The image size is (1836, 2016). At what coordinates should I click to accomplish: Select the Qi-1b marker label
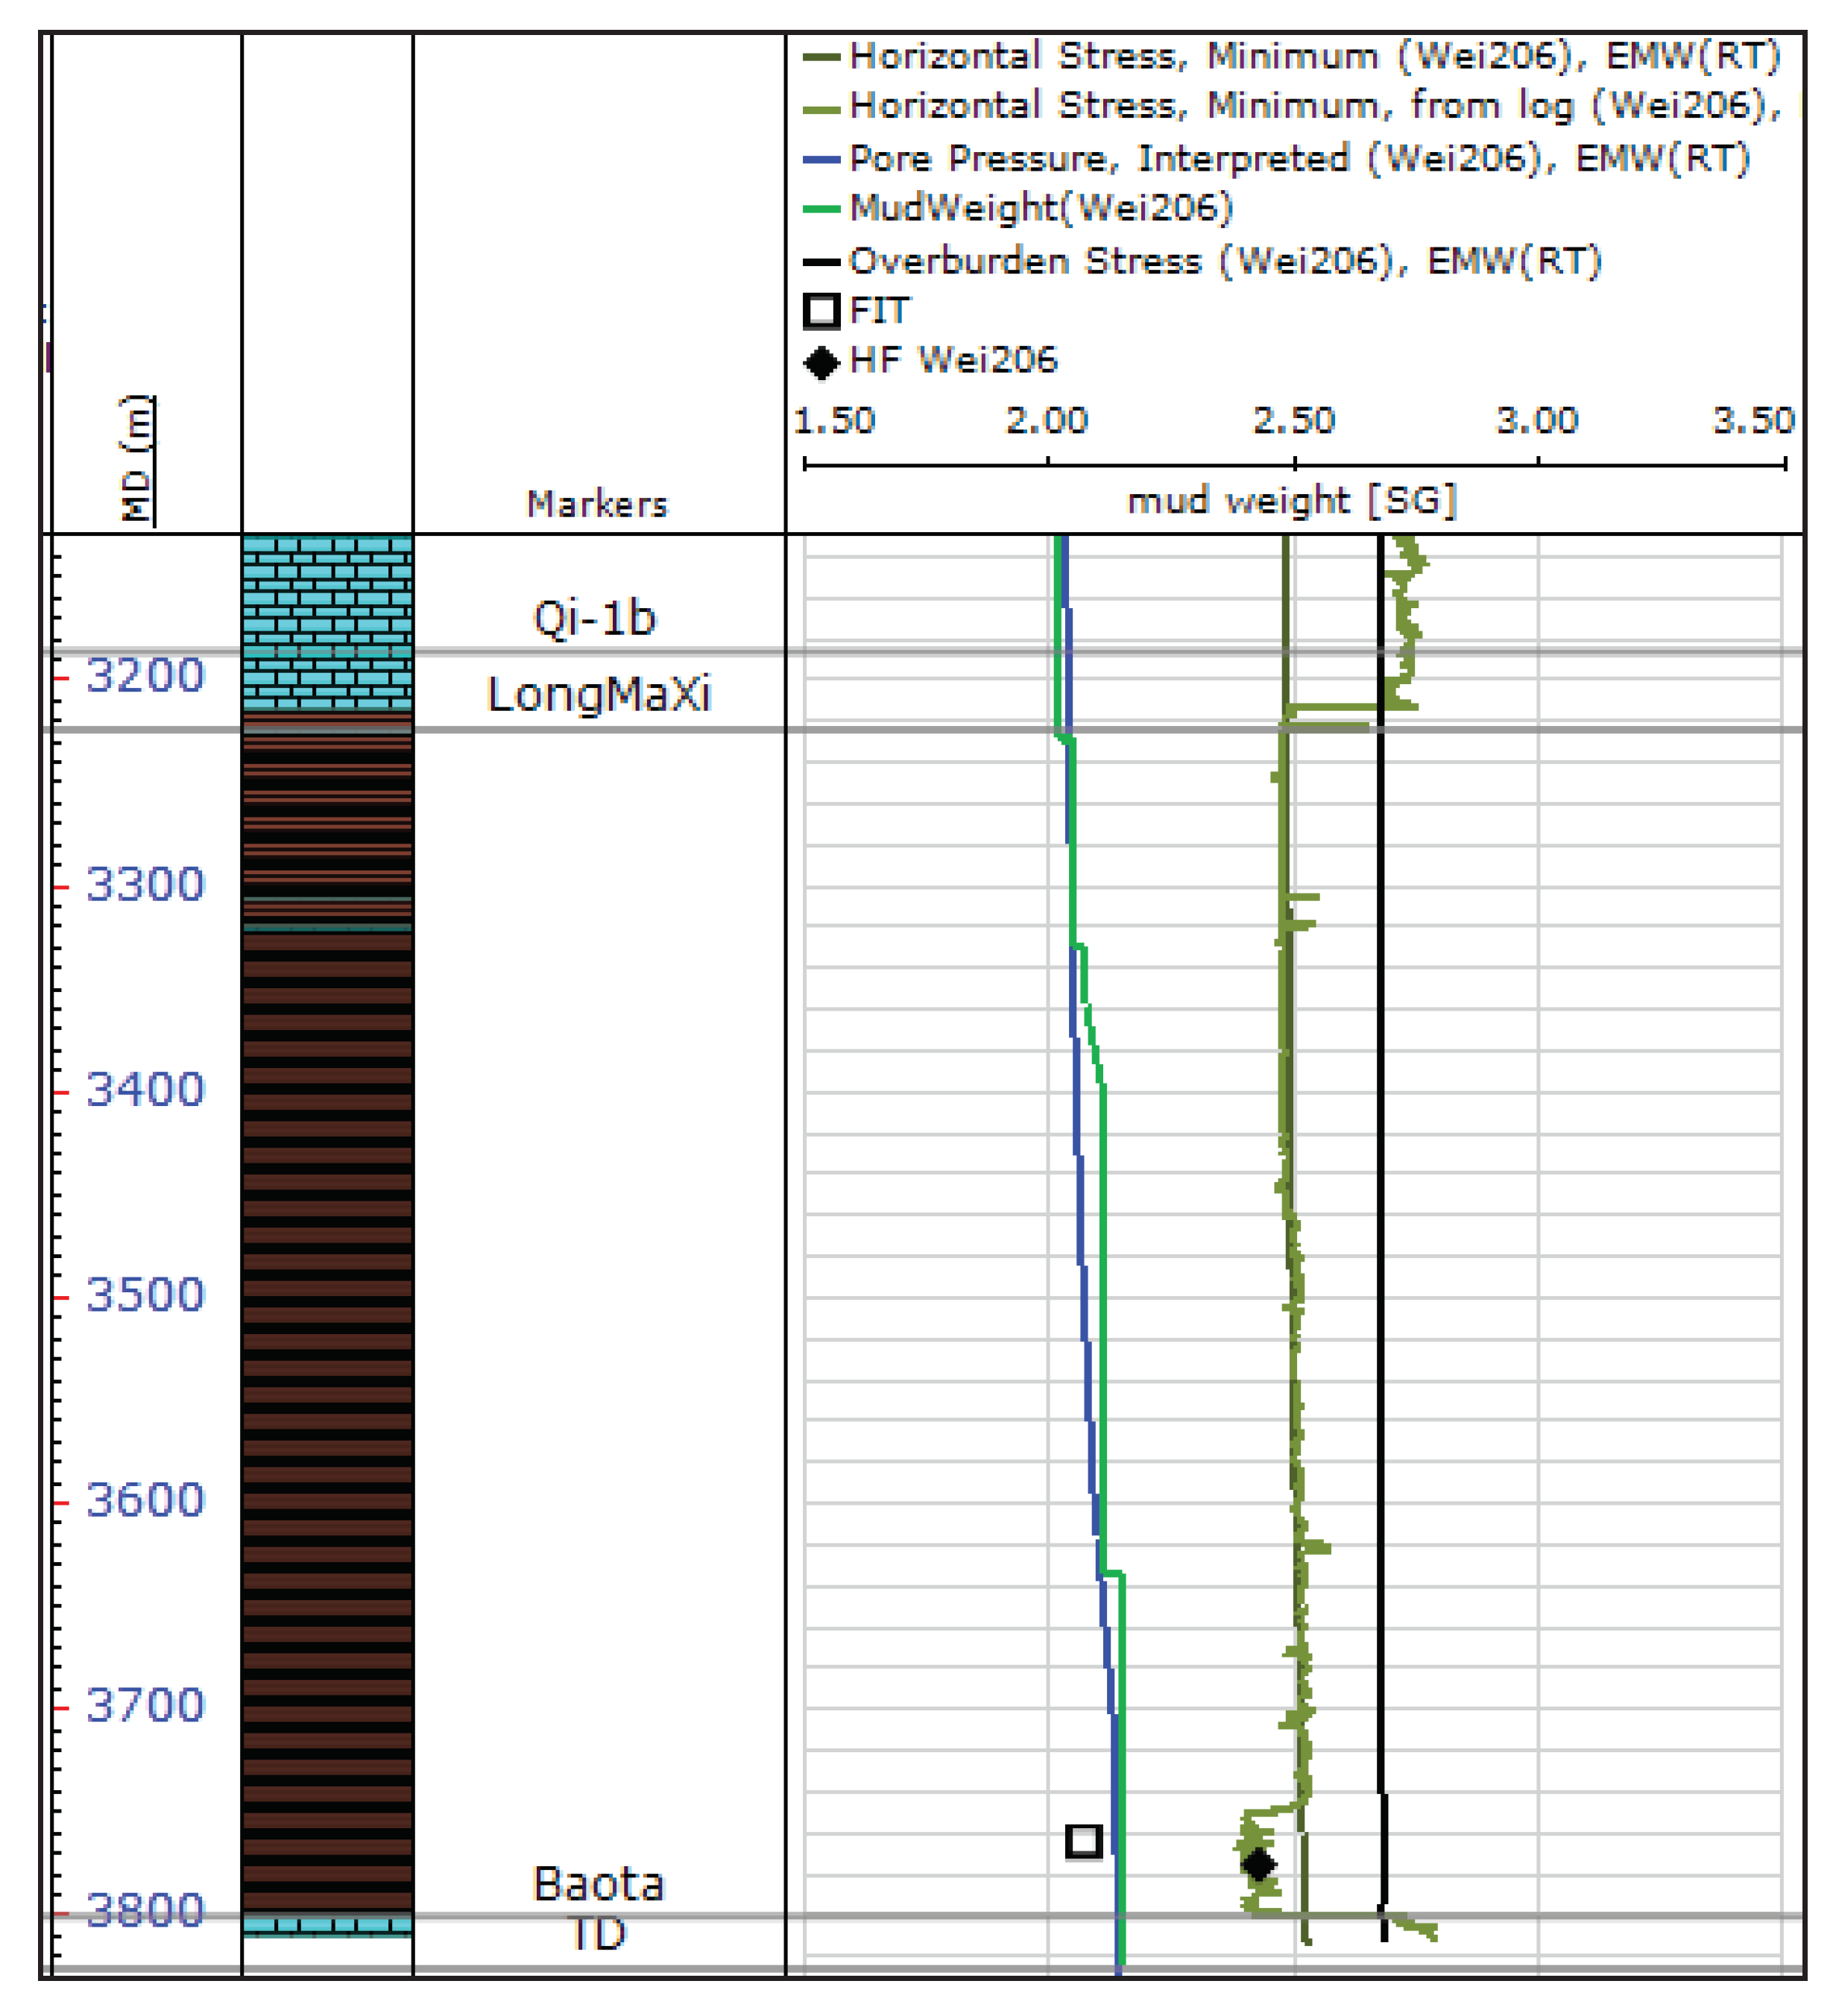point(594,618)
